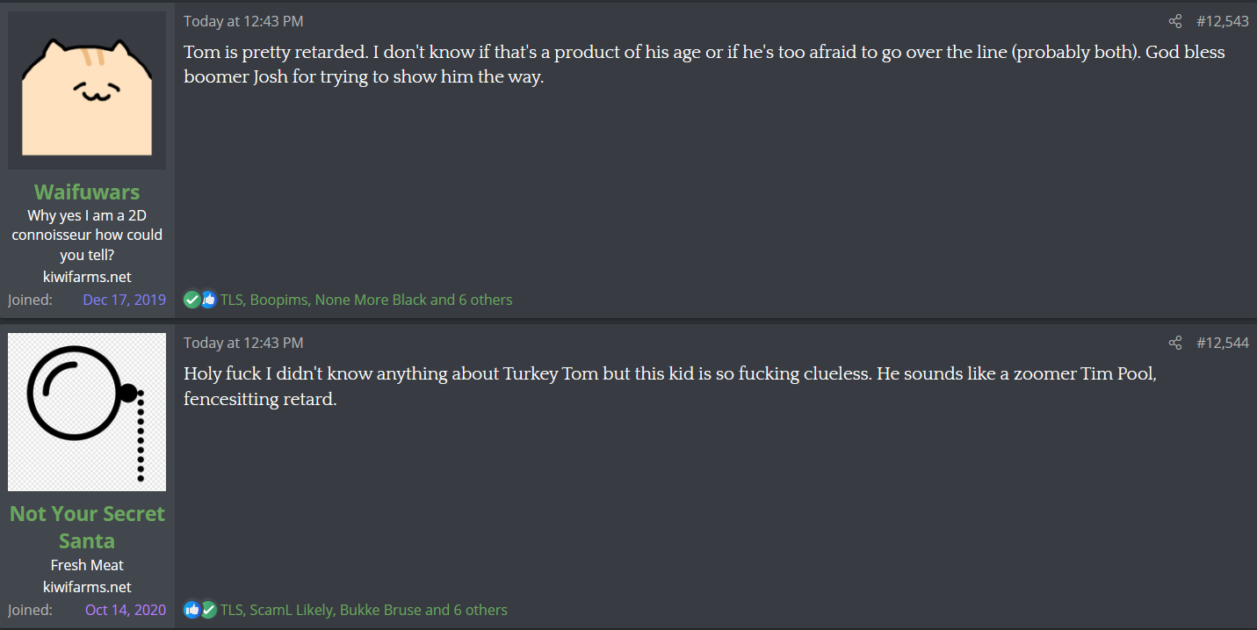1257x630 pixels.
Task: Click green checkmark reaction on Not Your Secret Santa's post
Action: tap(208, 610)
